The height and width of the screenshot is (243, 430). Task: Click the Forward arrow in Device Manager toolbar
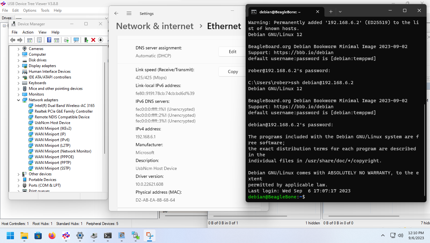click(x=20, y=40)
